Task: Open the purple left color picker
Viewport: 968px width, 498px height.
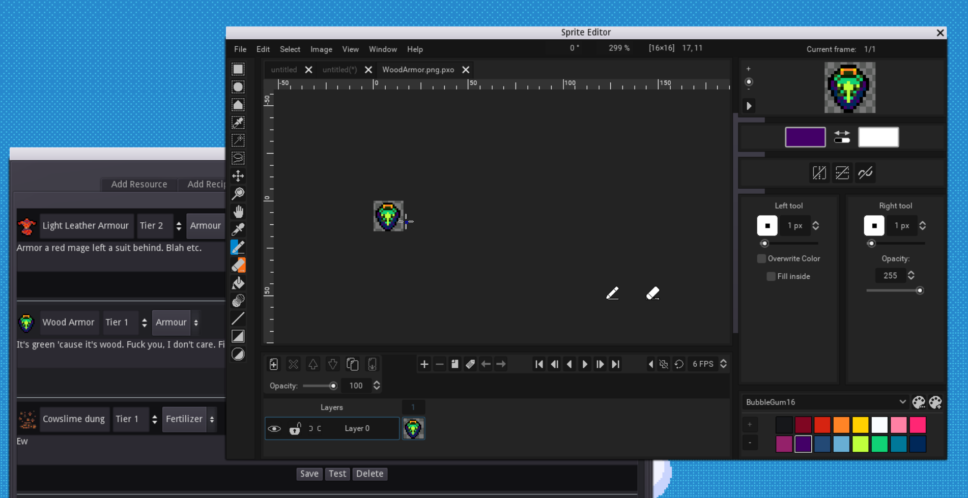Action: tap(805, 137)
